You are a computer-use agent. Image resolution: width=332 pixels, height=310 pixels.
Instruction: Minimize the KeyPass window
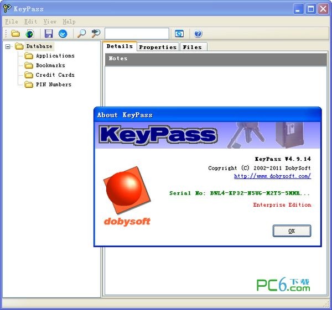pyautogui.click(x=298, y=9)
